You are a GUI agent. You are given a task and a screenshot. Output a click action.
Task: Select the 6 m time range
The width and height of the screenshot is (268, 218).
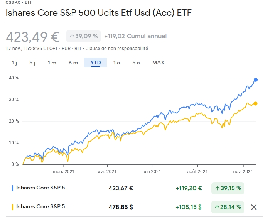(73, 63)
